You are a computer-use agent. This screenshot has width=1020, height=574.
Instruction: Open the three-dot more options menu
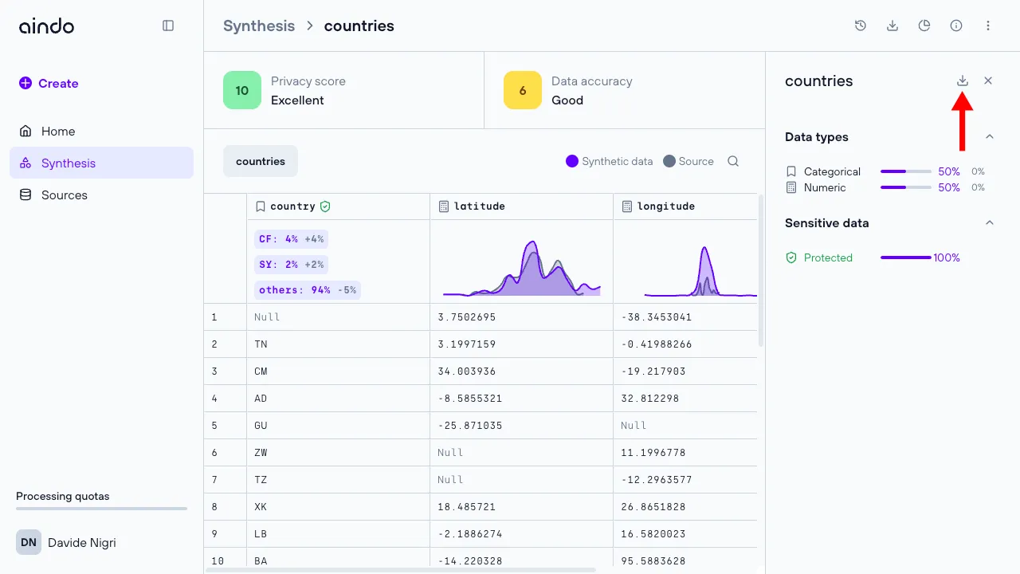click(988, 26)
